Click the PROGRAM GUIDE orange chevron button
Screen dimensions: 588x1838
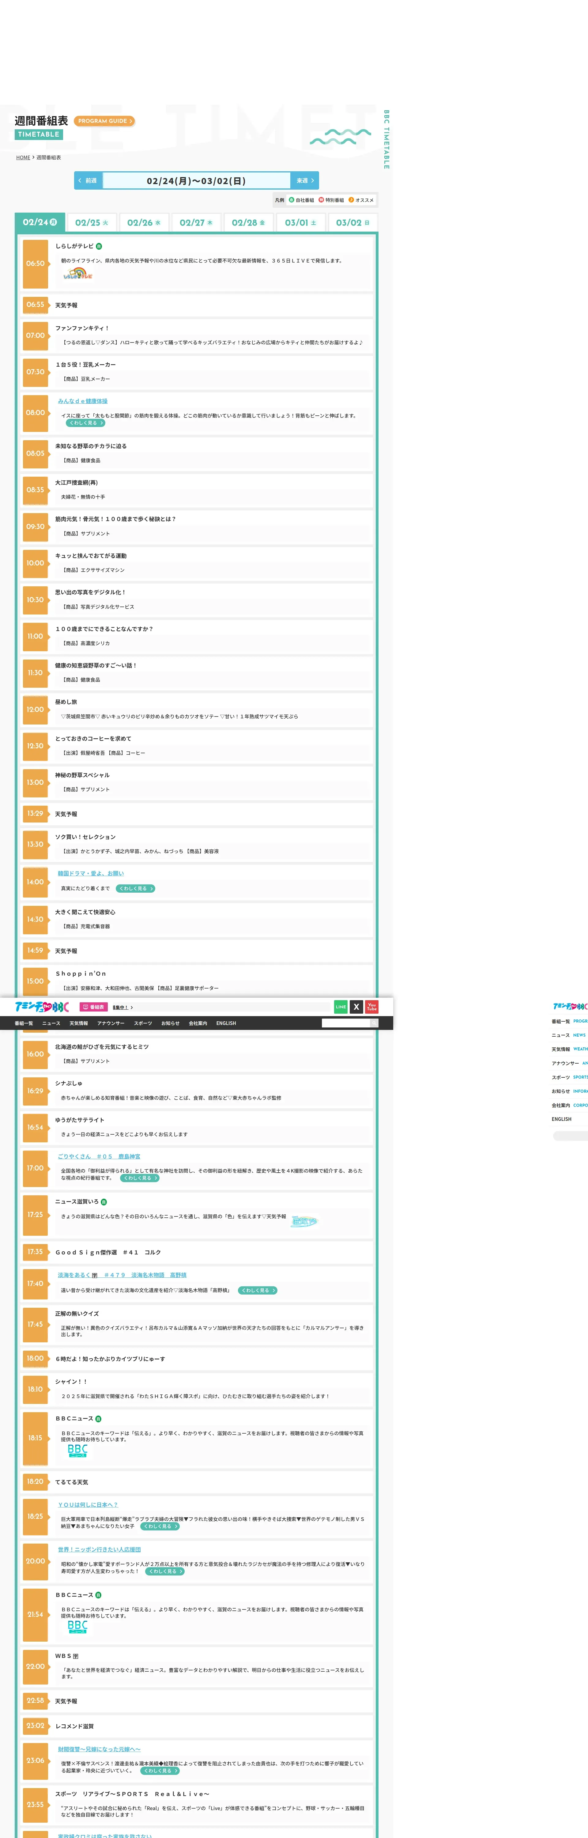(104, 121)
